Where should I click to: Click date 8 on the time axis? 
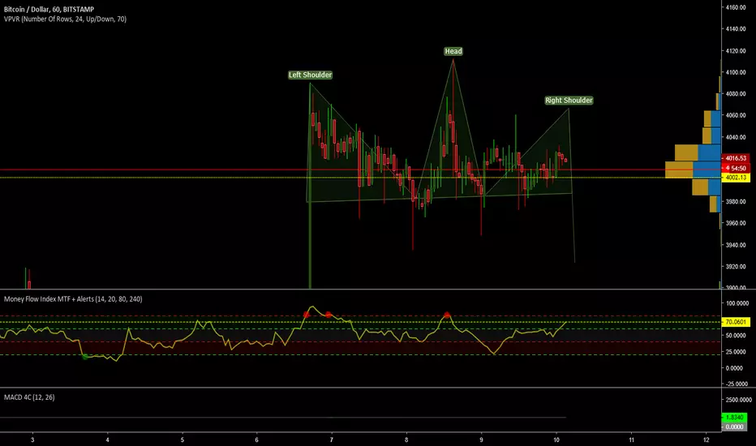point(406,440)
